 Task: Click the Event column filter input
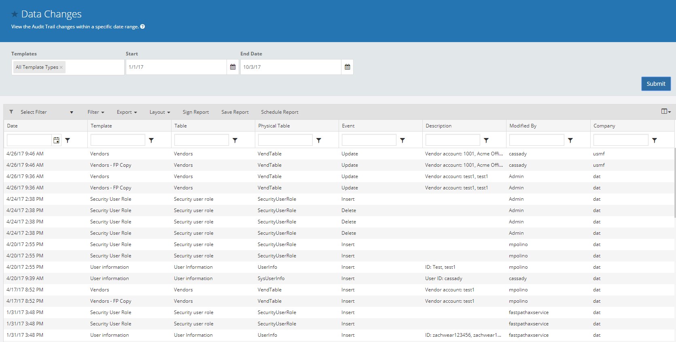[x=369, y=140]
